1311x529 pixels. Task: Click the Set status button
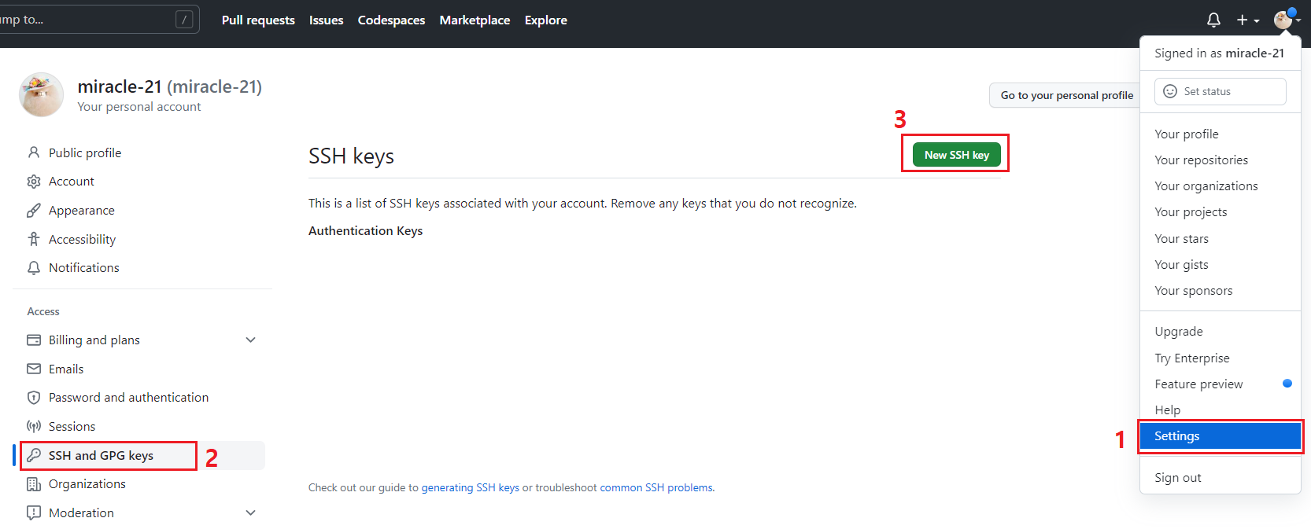pos(1220,91)
